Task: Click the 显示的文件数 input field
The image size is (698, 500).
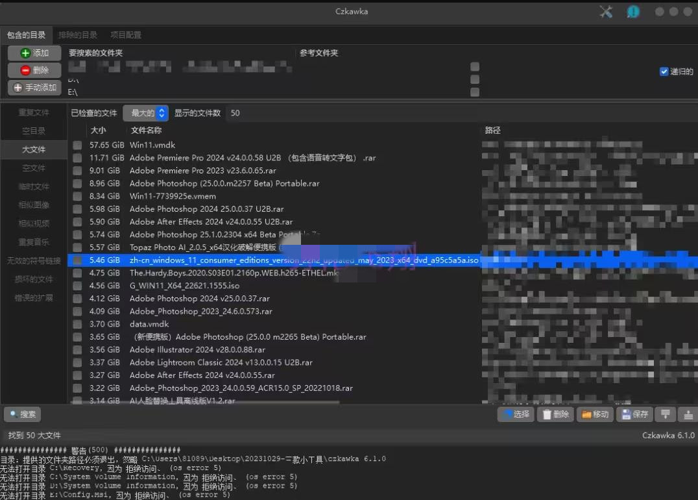Action: click(247, 113)
